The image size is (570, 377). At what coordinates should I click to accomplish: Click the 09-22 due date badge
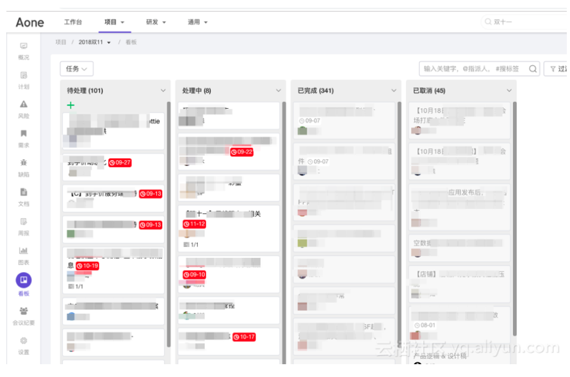pos(241,152)
